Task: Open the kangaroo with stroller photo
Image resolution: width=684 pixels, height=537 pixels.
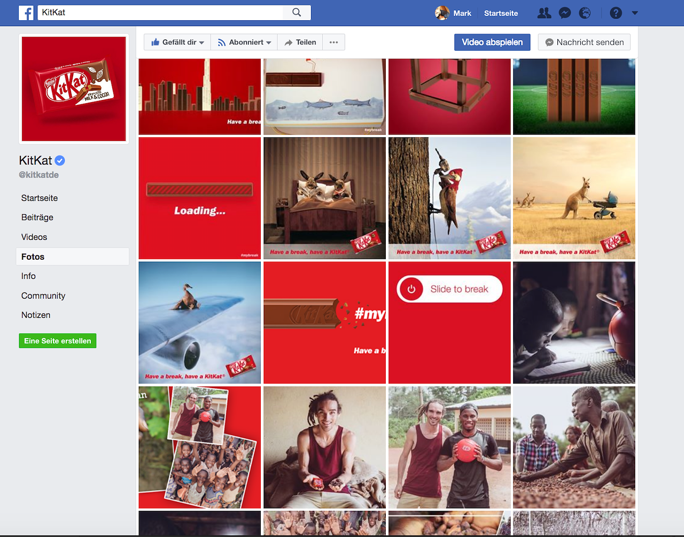Action: coord(574,198)
